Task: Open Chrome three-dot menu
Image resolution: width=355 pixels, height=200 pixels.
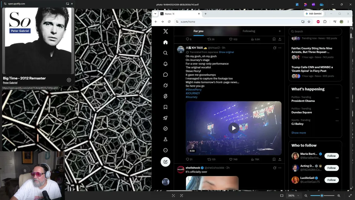Action: coord(348,22)
